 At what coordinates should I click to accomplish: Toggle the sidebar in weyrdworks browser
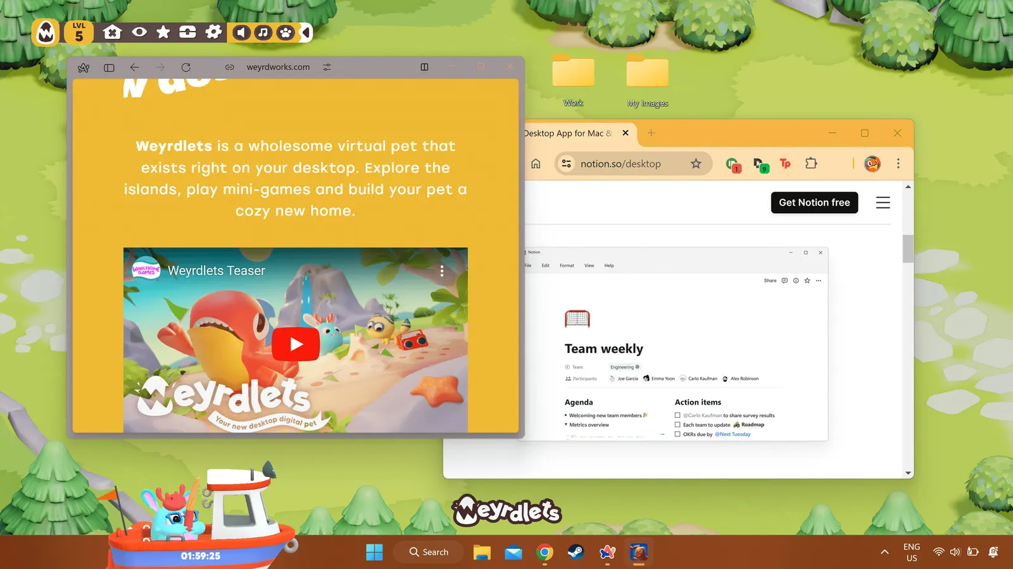[109, 67]
